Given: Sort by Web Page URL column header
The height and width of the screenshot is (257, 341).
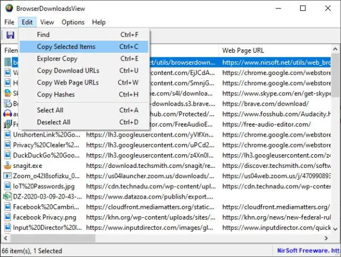Looking at the screenshot, I should point(275,50).
